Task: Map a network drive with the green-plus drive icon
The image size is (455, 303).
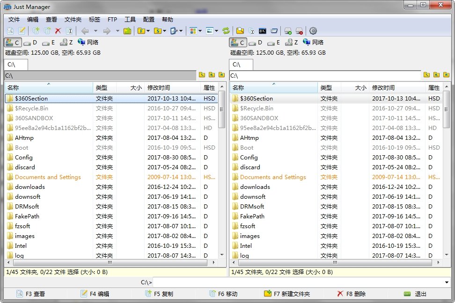Action: point(287,31)
